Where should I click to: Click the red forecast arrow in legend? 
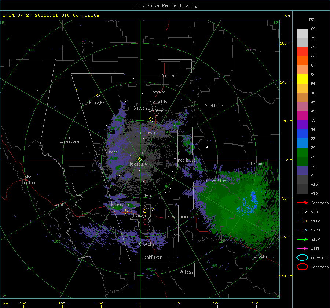coord(302,203)
